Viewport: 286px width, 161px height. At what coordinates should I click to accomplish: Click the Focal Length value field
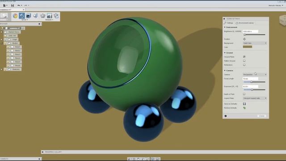(x=250, y=79)
